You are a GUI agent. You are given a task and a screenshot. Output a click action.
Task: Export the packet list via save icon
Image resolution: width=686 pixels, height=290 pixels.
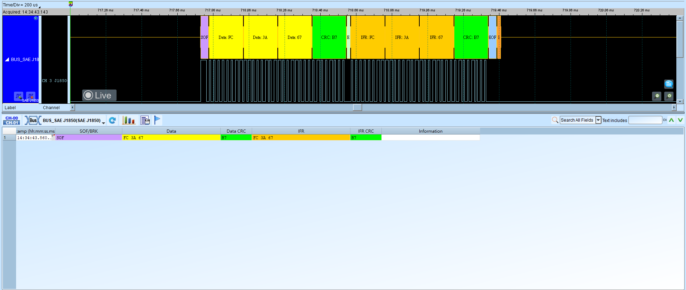click(145, 120)
